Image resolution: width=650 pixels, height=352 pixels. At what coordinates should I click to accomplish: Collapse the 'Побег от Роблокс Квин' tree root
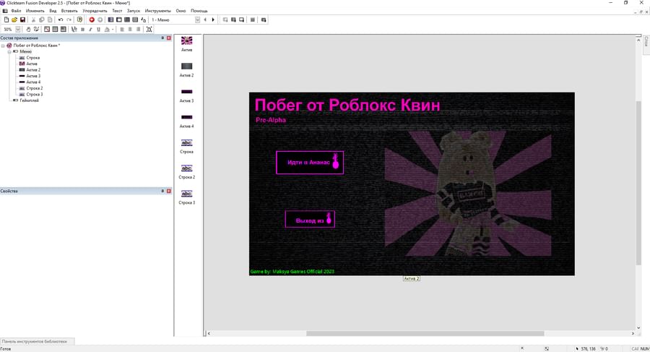pyautogui.click(x=3, y=46)
